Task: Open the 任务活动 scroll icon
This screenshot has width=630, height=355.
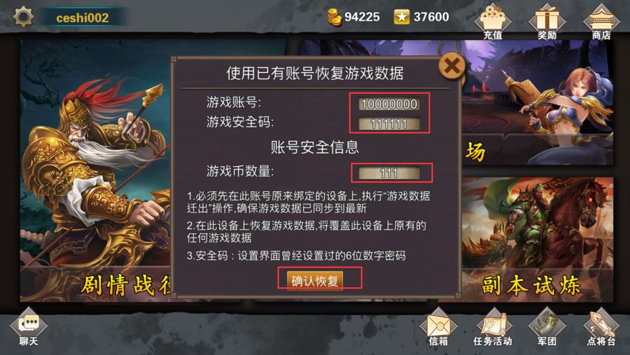Action: pyautogui.click(x=492, y=327)
